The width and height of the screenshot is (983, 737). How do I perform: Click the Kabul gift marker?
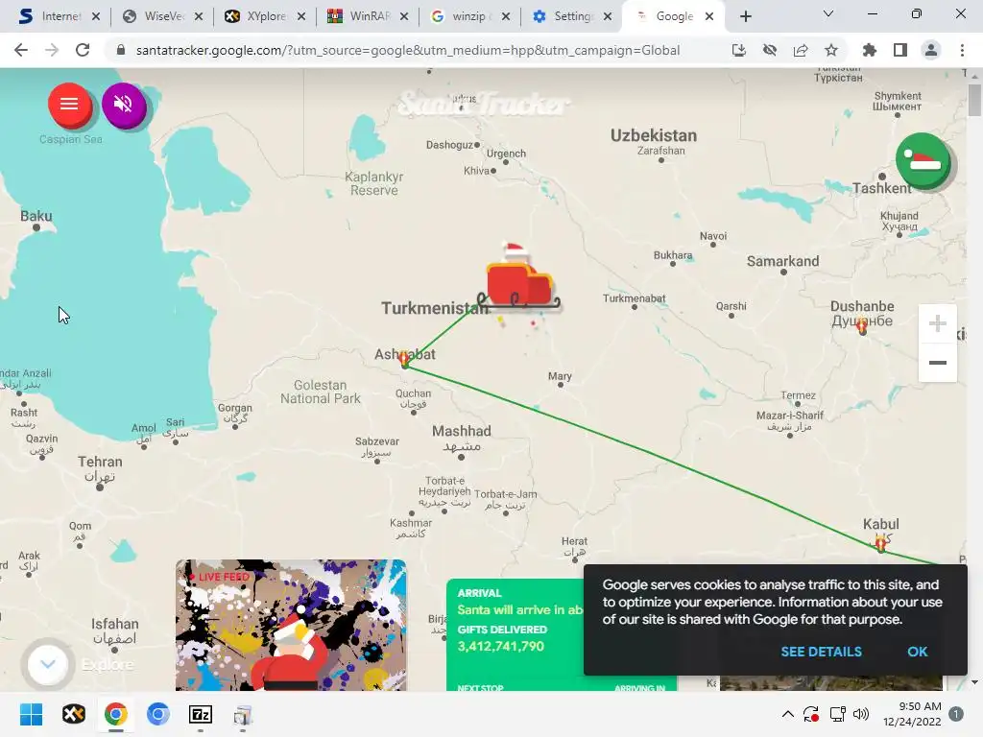(x=881, y=543)
